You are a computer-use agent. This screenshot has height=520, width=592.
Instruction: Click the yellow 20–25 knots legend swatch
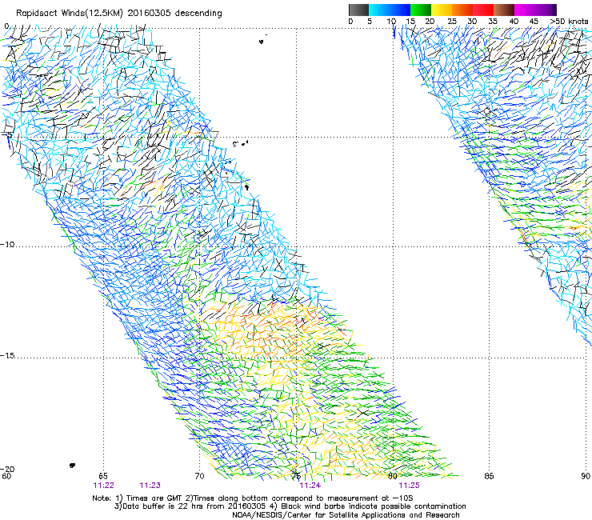tap(442, 10)
